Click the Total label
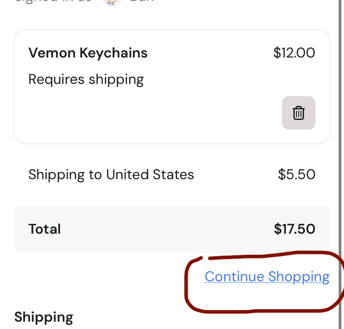Viewport: 344px width, 329px height. click(44, 229)
